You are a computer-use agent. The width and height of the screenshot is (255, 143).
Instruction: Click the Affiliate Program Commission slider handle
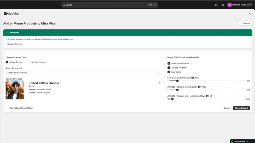click(x=177, y=90)
